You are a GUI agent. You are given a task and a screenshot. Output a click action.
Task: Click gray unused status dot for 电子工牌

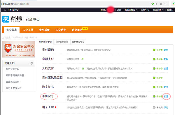[154, 107]
